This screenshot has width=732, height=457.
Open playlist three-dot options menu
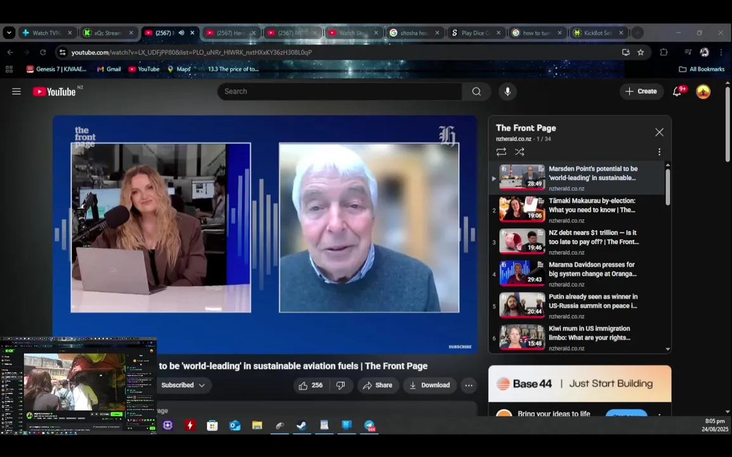659,152
